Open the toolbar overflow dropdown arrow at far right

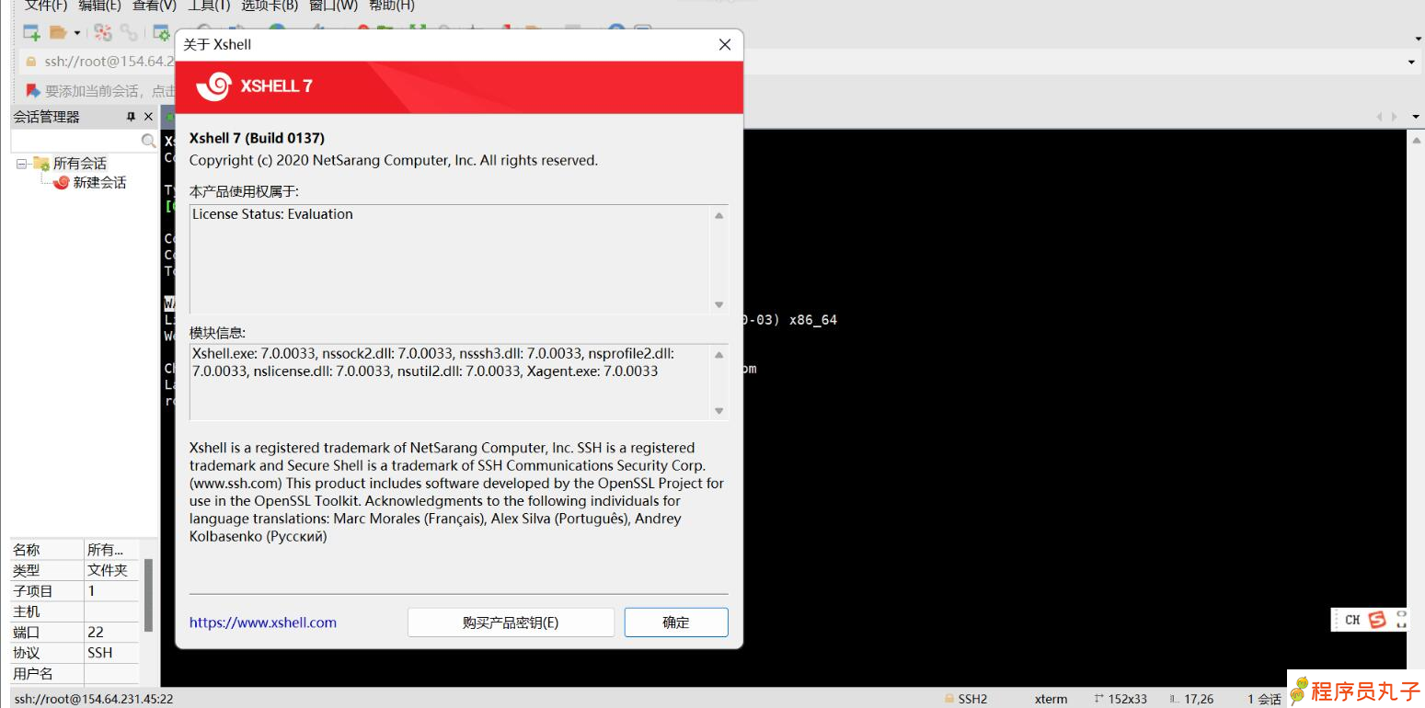tap(1418, 39)
